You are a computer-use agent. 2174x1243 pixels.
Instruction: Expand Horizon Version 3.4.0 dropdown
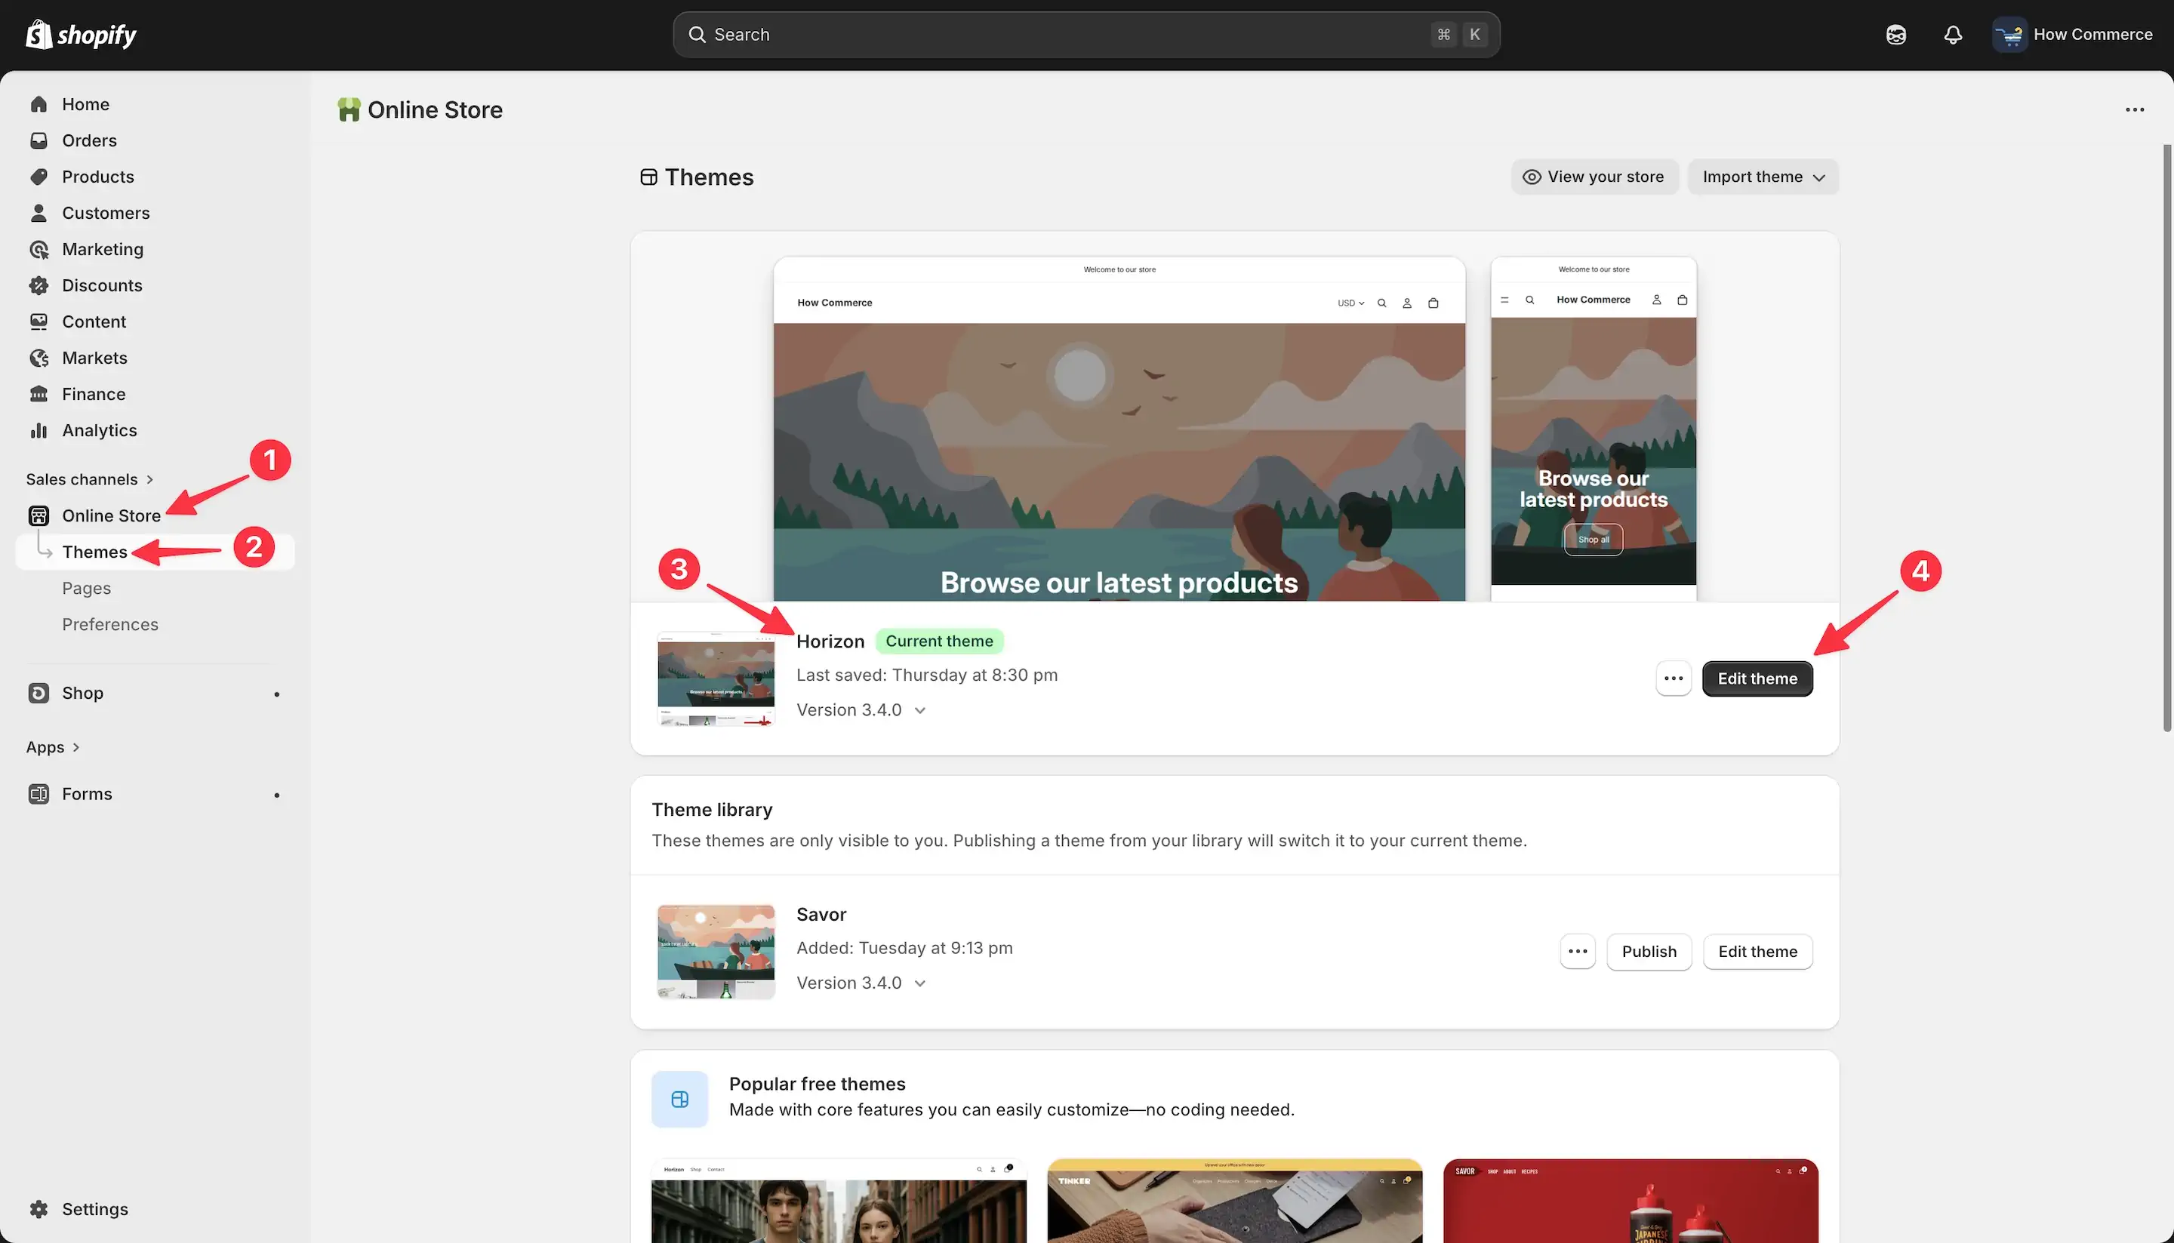tap(861, 710)
